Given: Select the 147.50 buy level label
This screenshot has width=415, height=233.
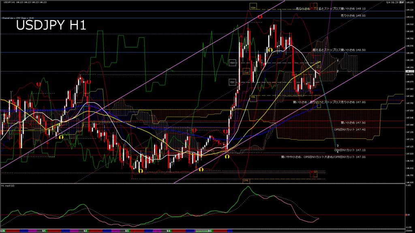Looking at the screenshot, I should 353,122.
